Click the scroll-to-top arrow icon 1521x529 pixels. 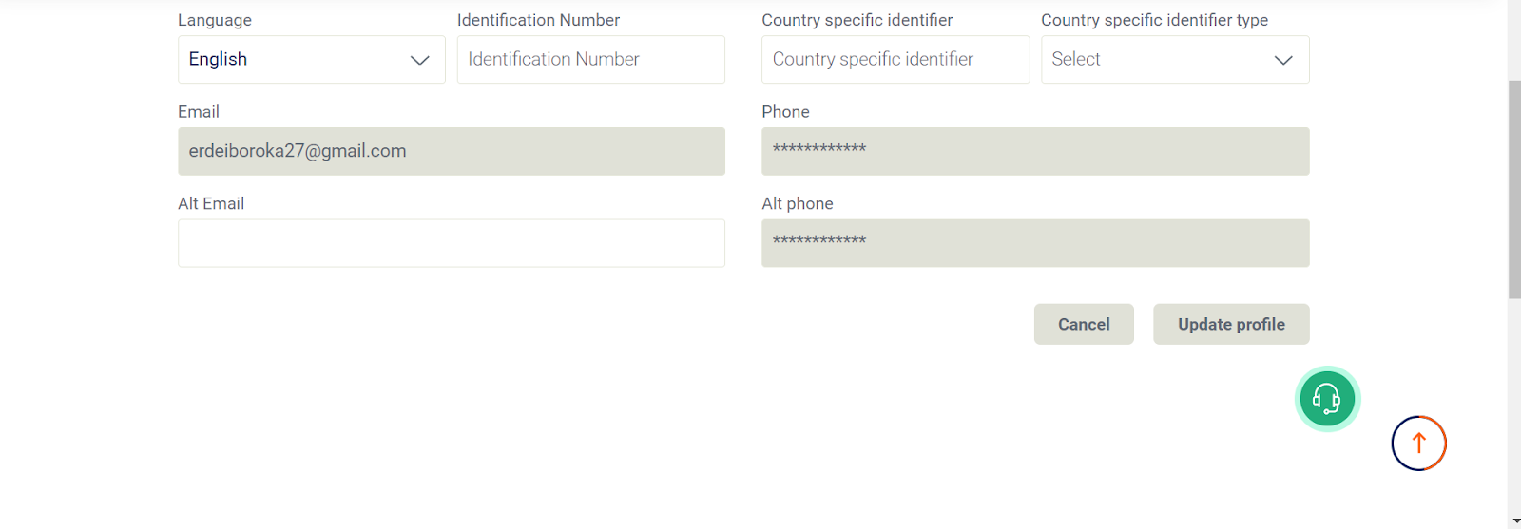point(1419,444)
